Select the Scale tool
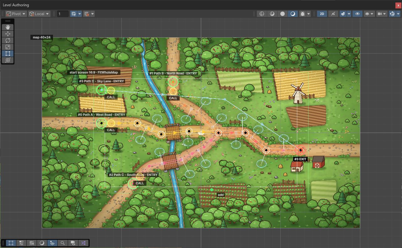402x248 pixels. tap(8, 47)
